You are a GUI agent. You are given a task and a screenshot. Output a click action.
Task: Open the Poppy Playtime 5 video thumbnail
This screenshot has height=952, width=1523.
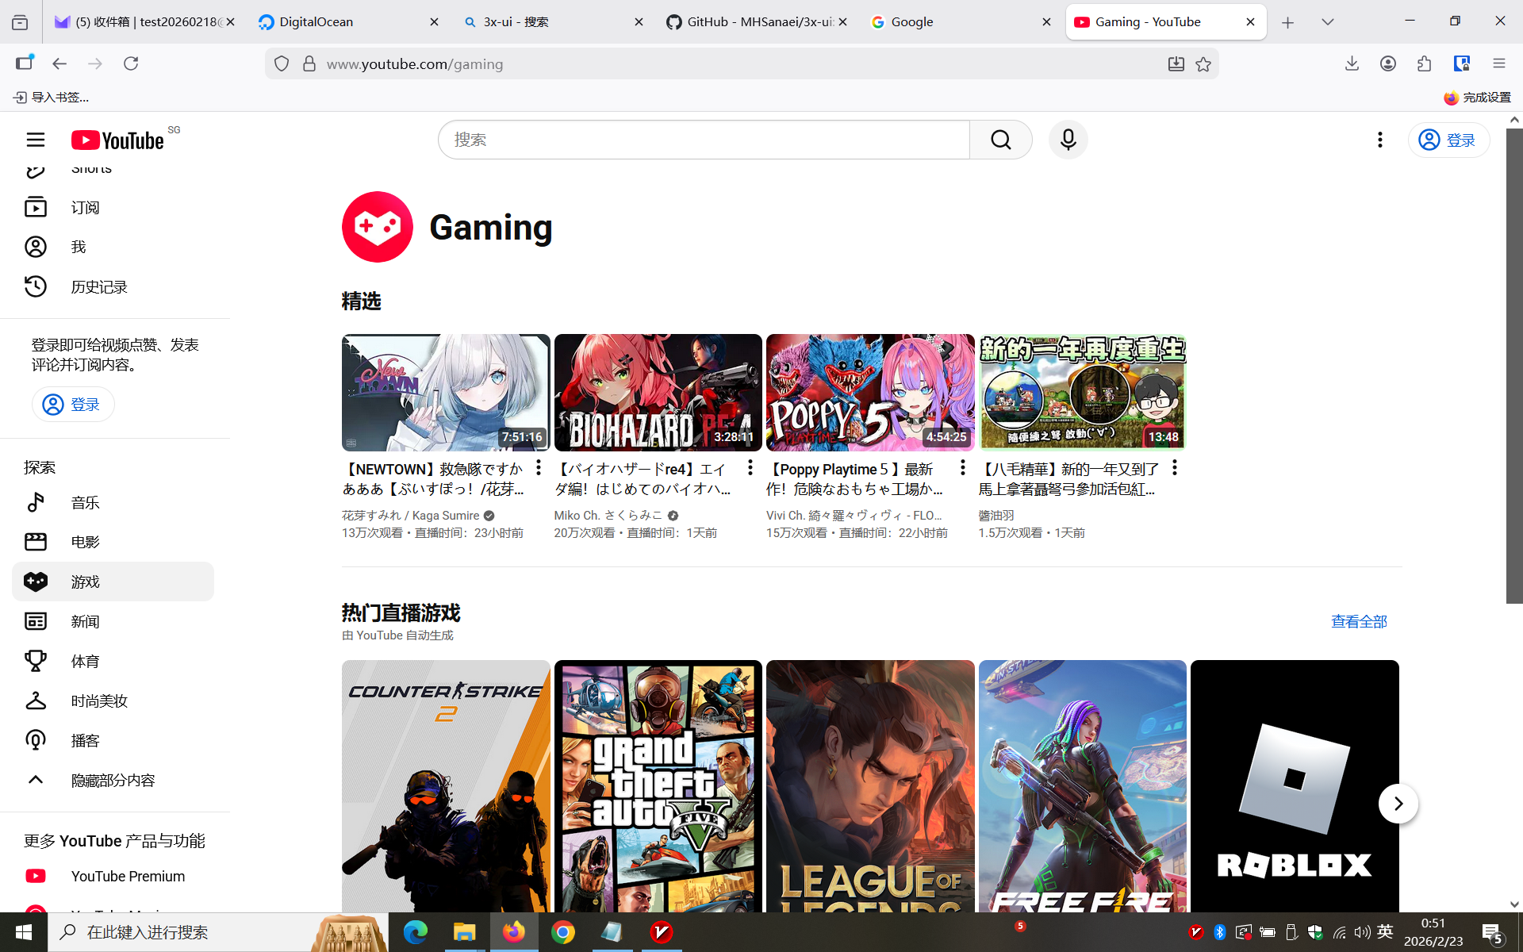[x=870, y=393]
